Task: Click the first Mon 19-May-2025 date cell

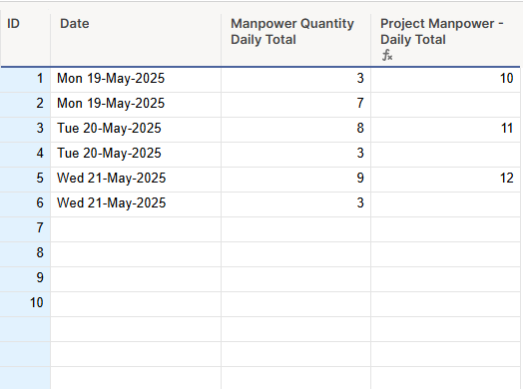Action: [x=136, y=80]
